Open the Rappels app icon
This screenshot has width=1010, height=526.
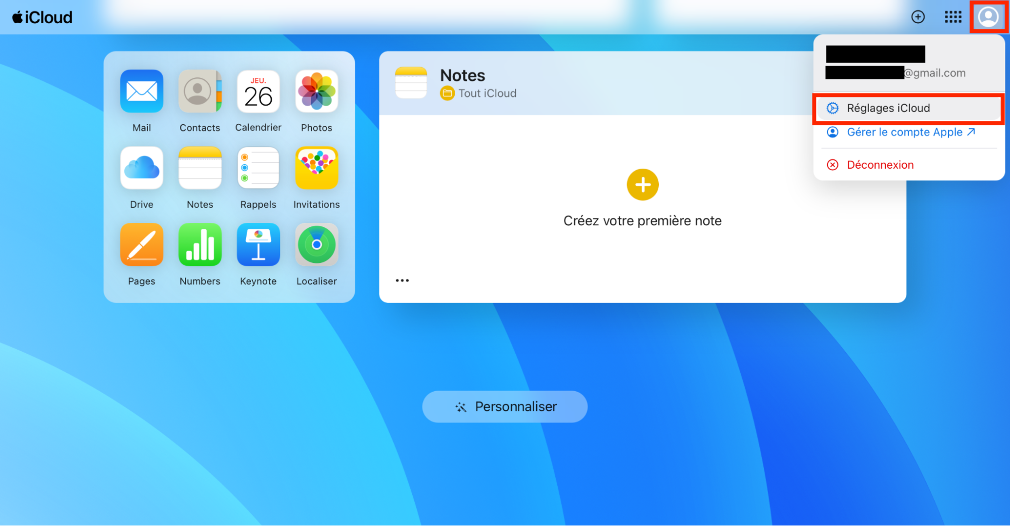[x=258, y=168]
